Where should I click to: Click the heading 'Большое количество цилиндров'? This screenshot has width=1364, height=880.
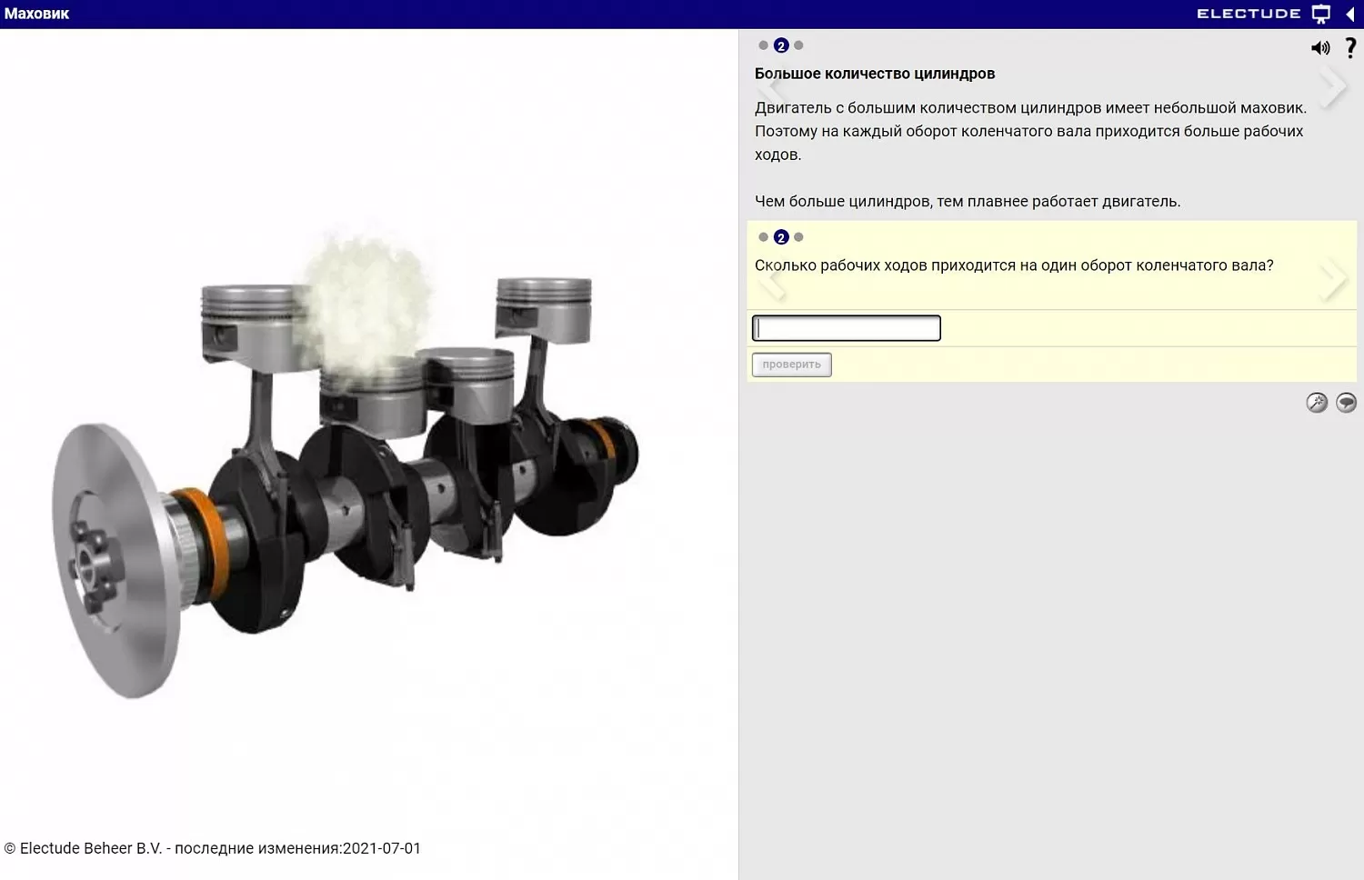pyautogui.click(x=875, y=74)
